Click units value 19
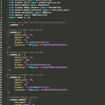This screenshot has height=105, width=105. coord(25,62)
